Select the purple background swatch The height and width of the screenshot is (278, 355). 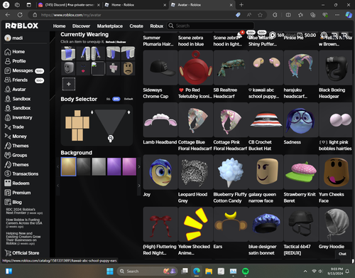pyautogui.click(x=114, y=166)
